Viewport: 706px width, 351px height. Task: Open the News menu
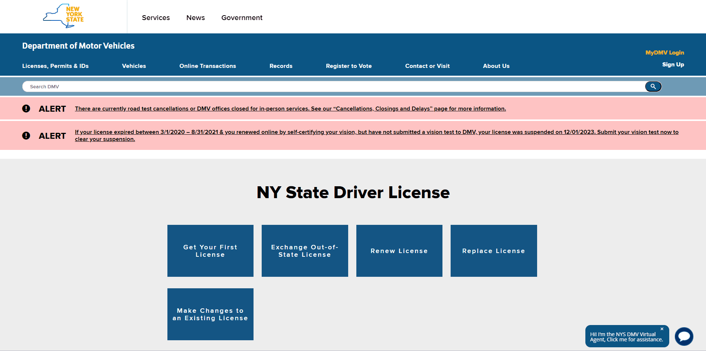pyautogui.click(x=196, y=17)
